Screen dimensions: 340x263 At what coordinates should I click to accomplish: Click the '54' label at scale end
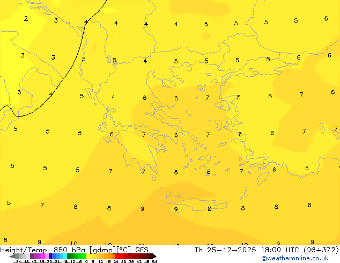[x=154, y=261]
